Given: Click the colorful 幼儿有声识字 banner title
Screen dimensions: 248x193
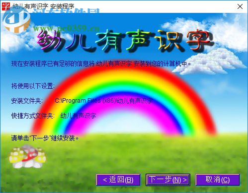Looking at the screenshot, I should click(x=125, y=41).
